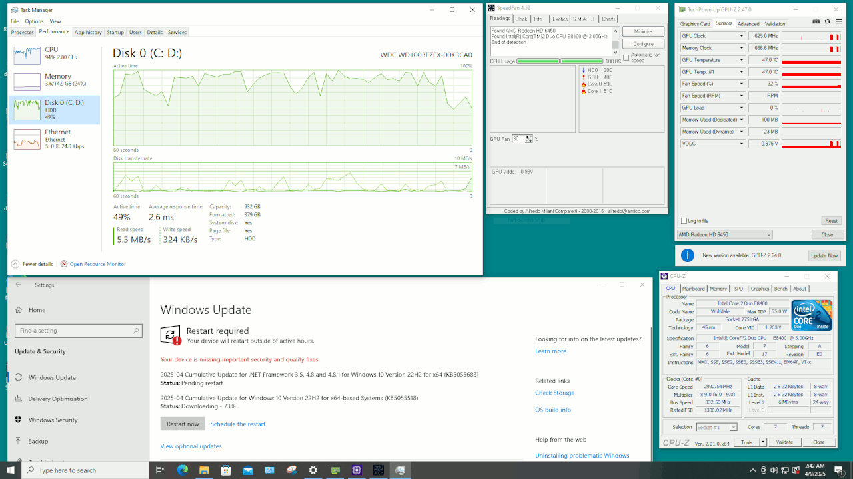Viewport: 853px width, 479px height.
Task: Click the Backup sidebar icon
Action: 18,441
